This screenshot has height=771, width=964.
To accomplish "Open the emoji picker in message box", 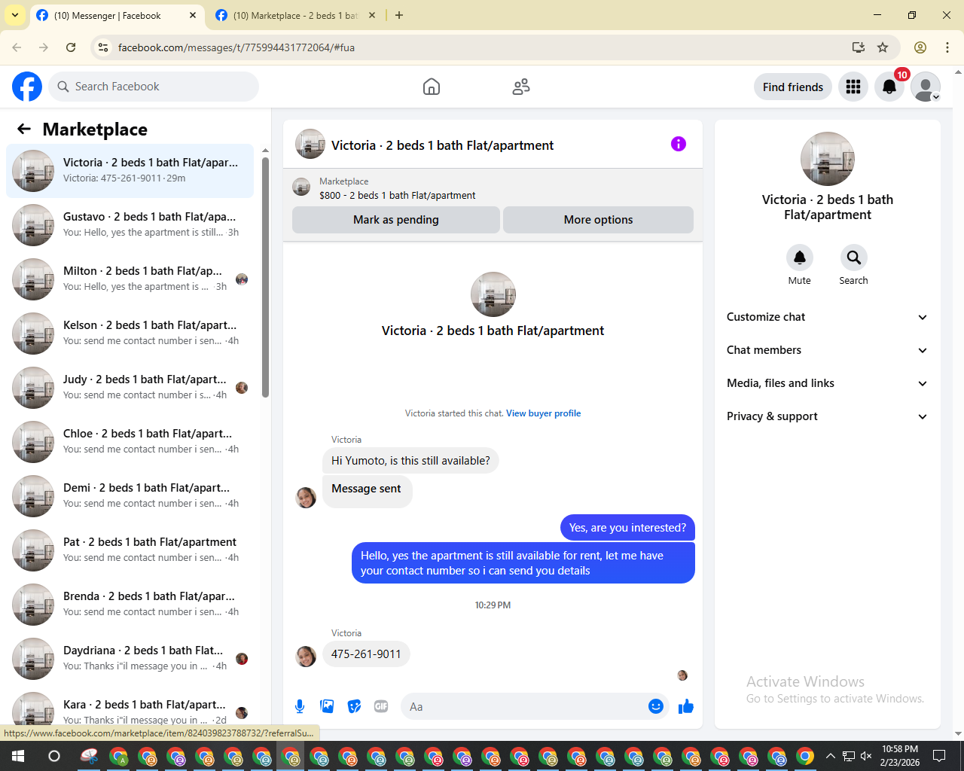I will coord(656,706).
